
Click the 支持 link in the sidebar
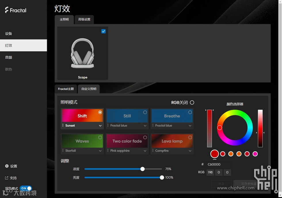pos(13,178)
